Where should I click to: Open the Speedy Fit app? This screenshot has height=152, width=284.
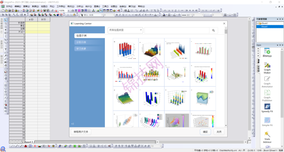pyautogui.click(x=267, y=108)
